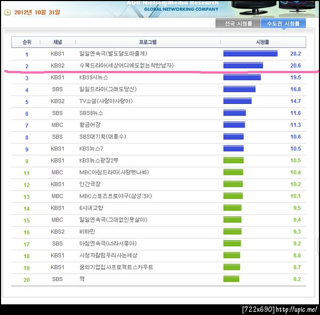Click the rank number 15
The image size is (320, 315).
click(27, 221)
